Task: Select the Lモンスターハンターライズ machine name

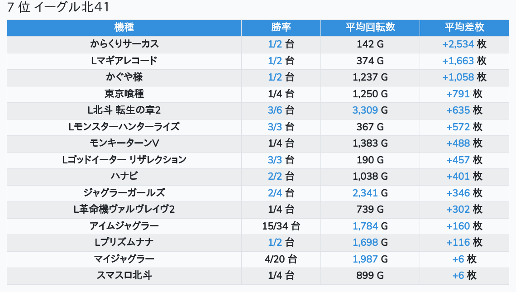Action: click(124, 127)
